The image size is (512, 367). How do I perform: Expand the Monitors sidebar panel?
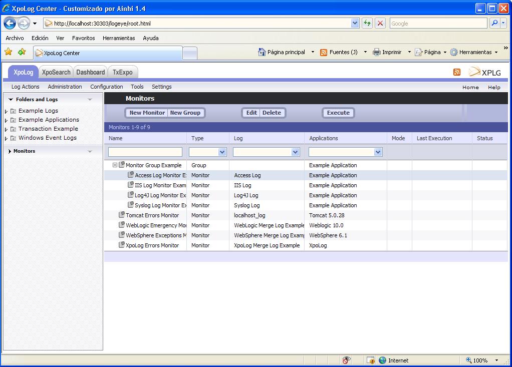pyautogui.click(x=10, y=151)
